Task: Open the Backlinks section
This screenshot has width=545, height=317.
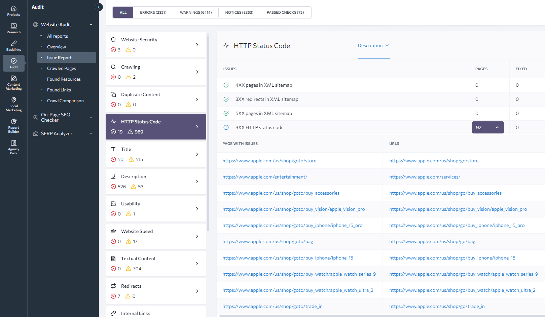Action: pos(13,46)
